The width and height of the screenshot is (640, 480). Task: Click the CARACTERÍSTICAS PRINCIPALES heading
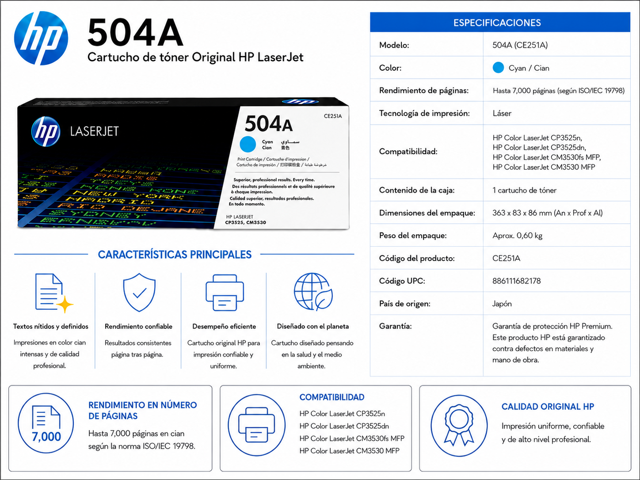[175, 255]
